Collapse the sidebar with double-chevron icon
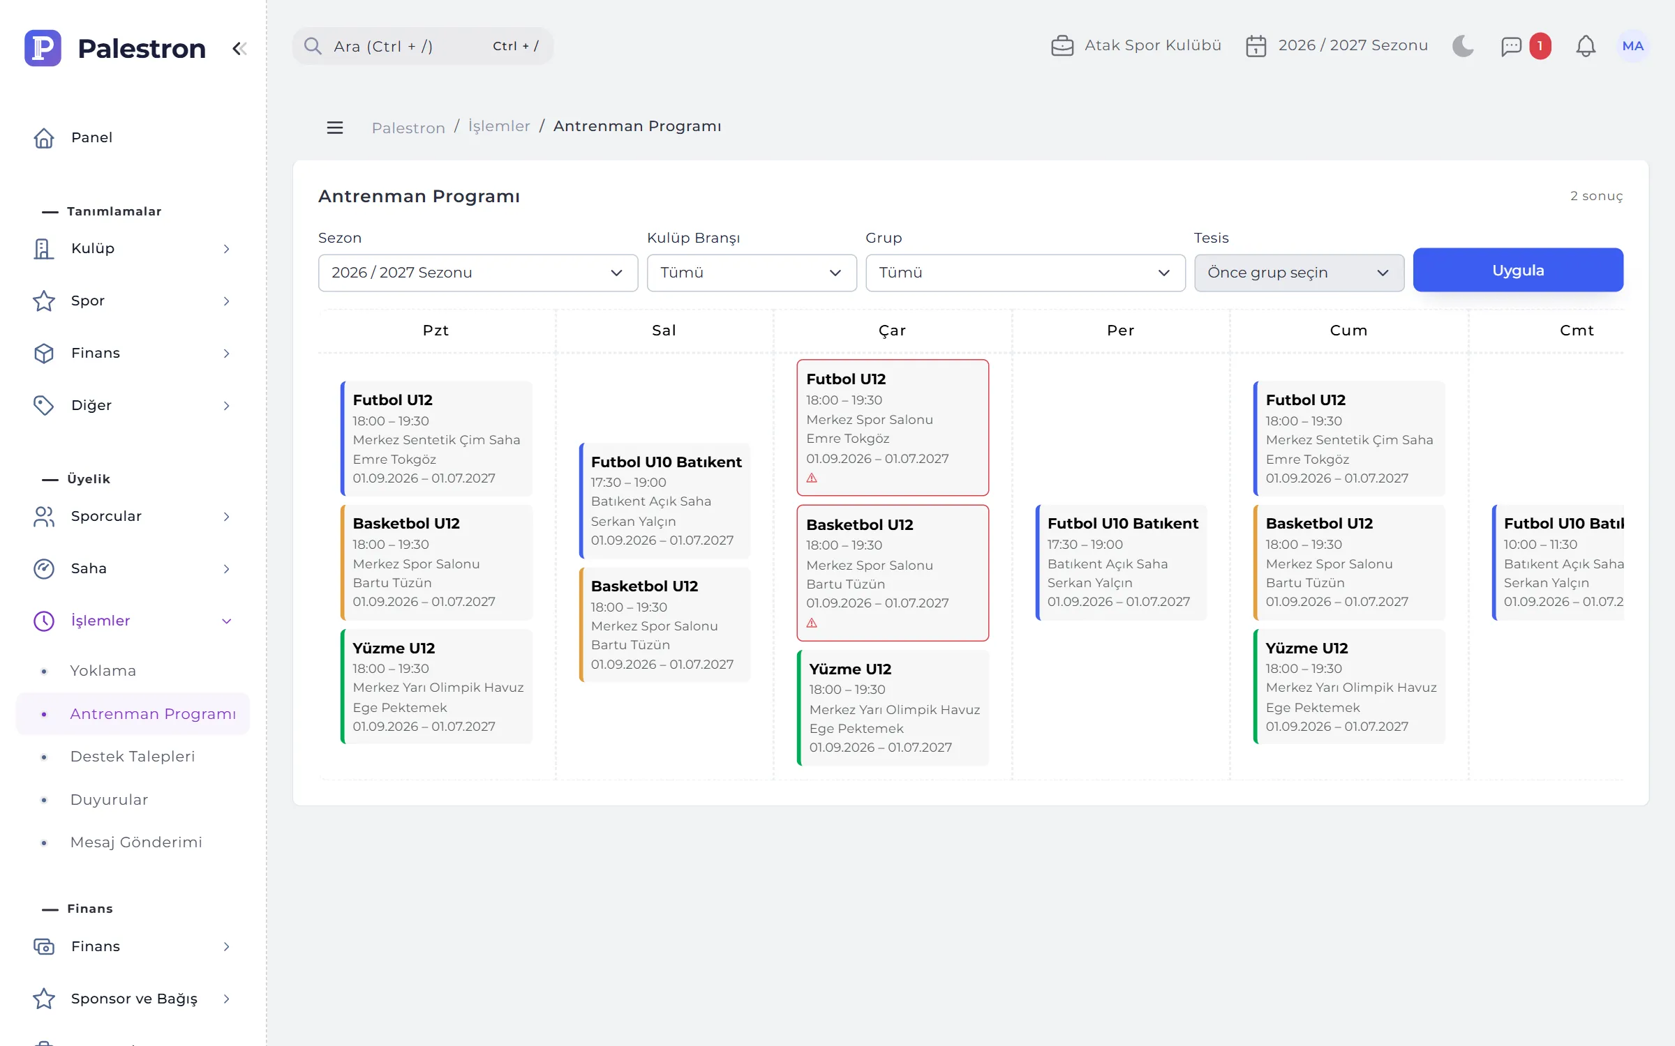This screenshot has width=1675, height=1046. [239, 48]
